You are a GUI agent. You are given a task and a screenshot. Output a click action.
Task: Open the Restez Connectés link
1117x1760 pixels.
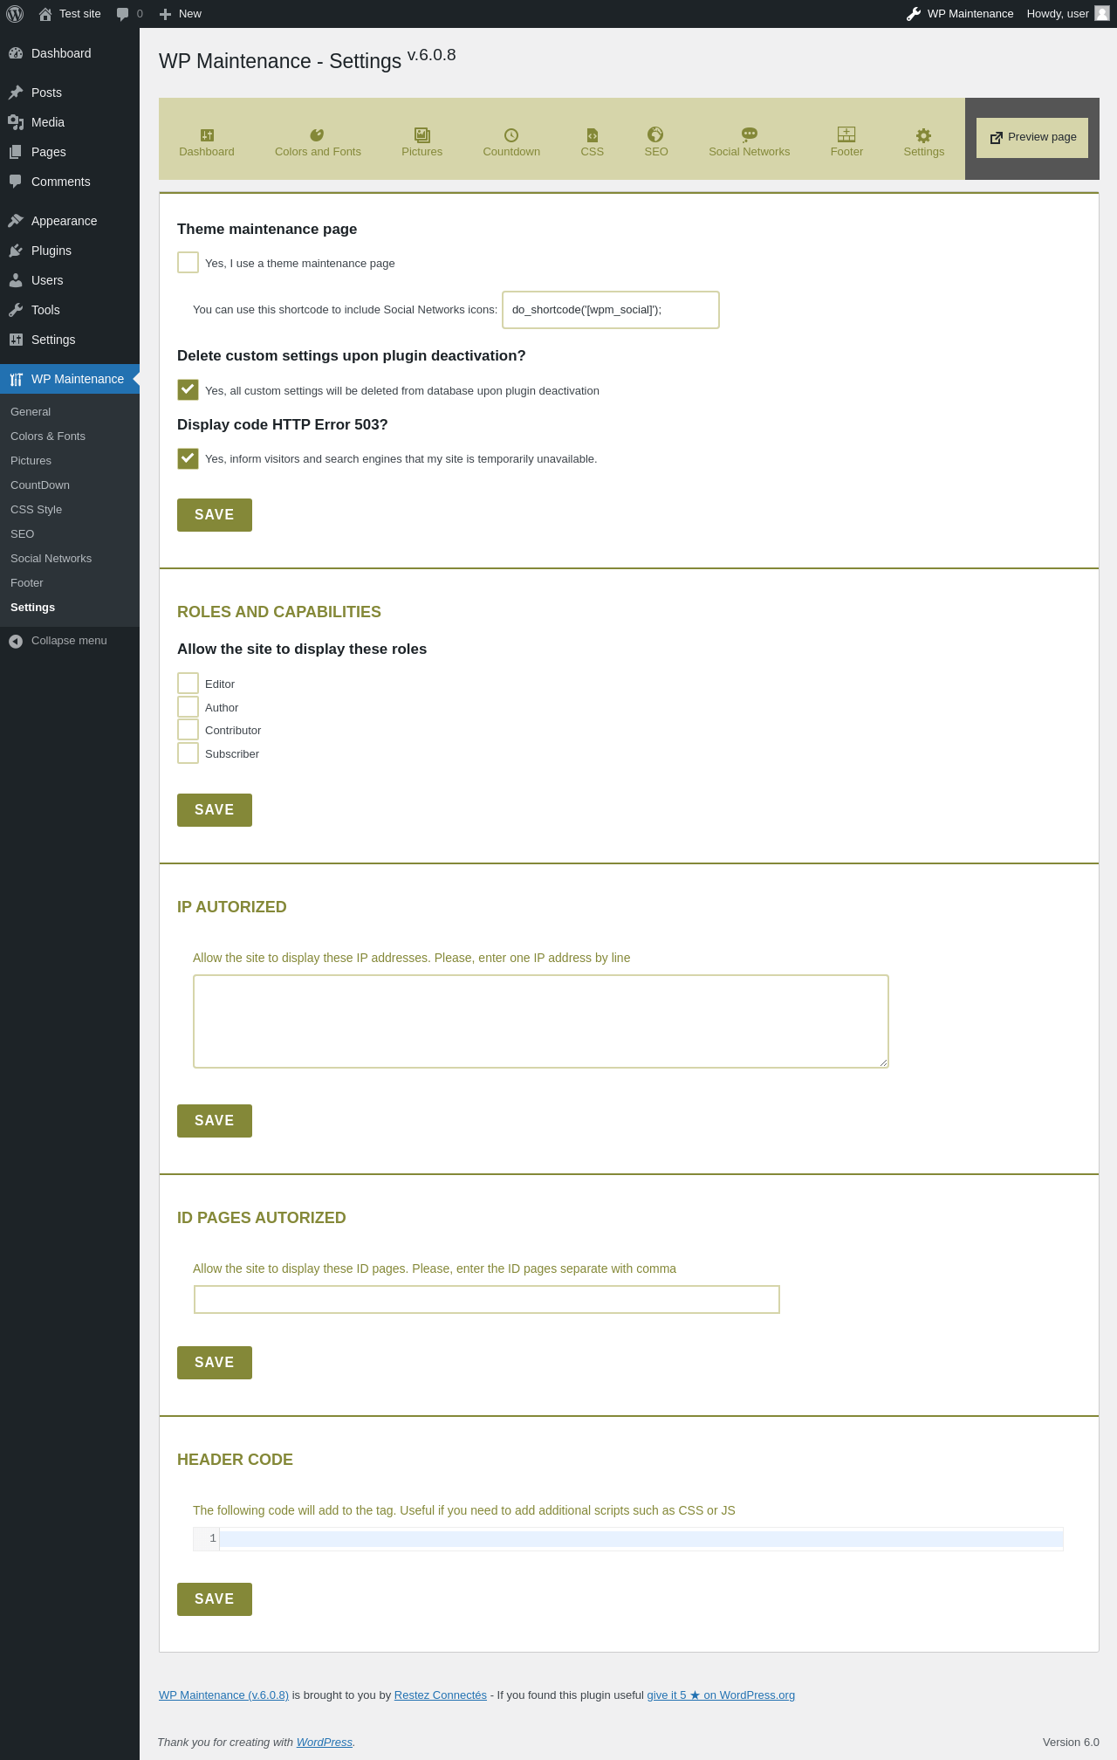pyautogui.click(x=441, y=1695)
